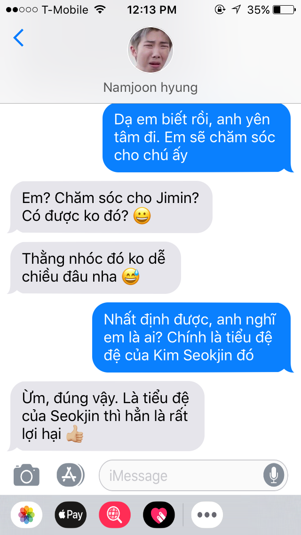Select the Apple Pay icon
301x535 pixels.
tap(71, 515)
